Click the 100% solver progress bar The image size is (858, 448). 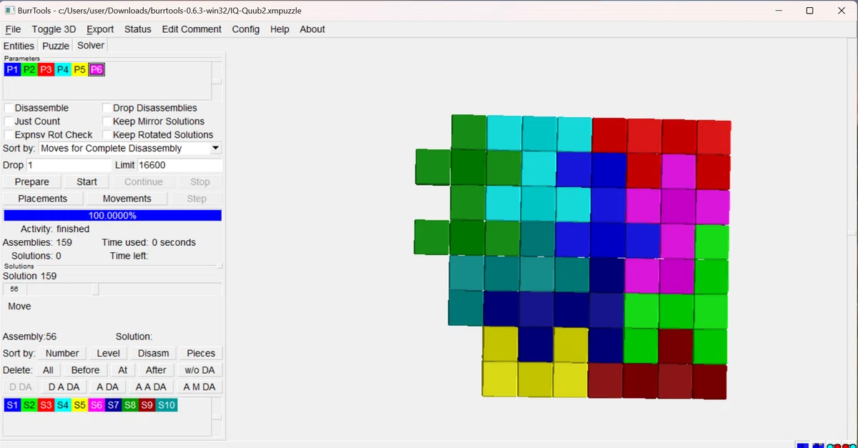click(x=112, y=215)
